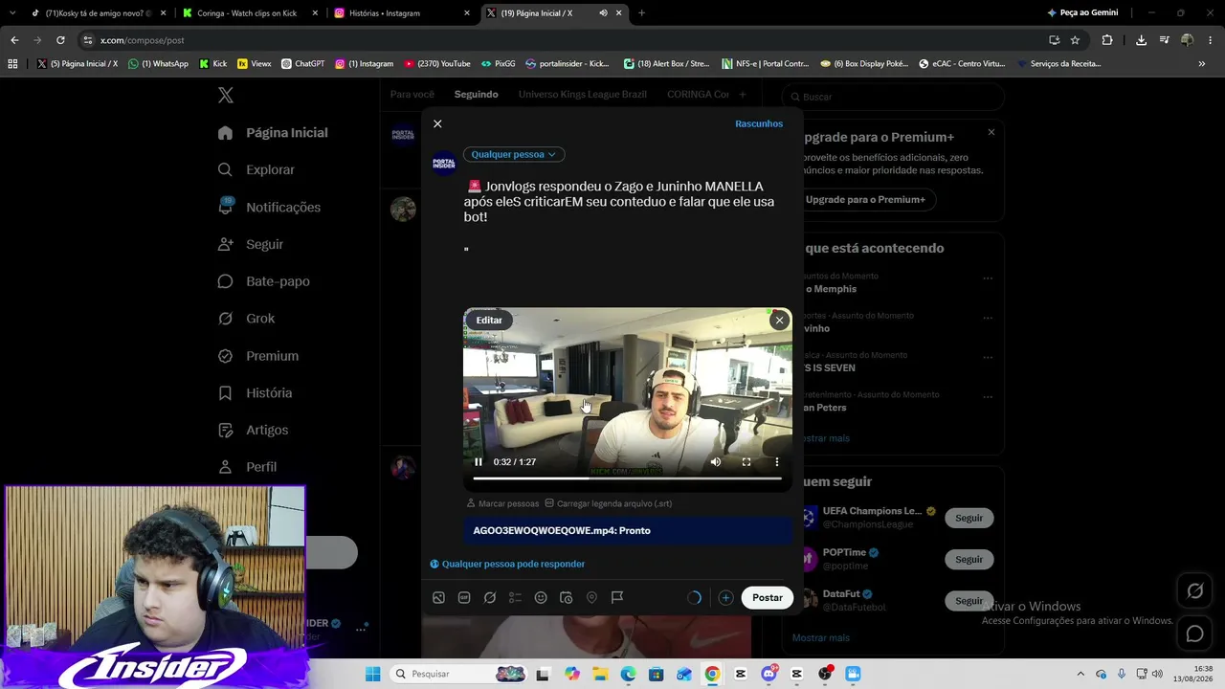Open the video preview more options menu

pyautogui.click(x=777, y=462)
